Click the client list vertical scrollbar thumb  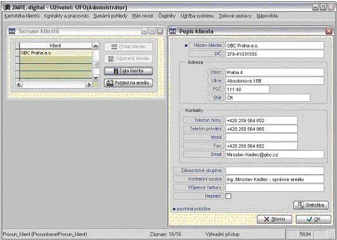click(96, 64)
